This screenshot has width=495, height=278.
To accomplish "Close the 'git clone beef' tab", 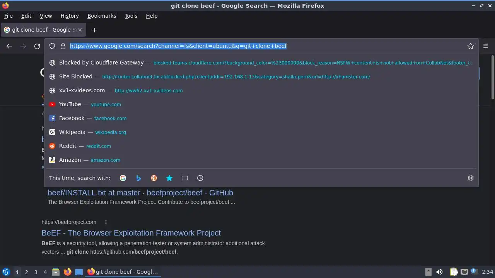I will point(80,30).
